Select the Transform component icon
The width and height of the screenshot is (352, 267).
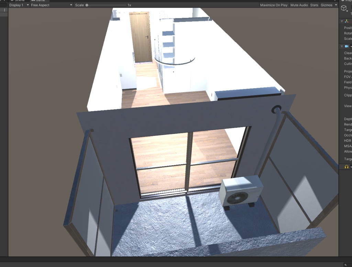tap(346, 20)
